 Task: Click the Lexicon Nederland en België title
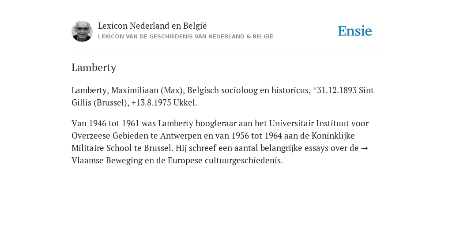pos(152,26)
